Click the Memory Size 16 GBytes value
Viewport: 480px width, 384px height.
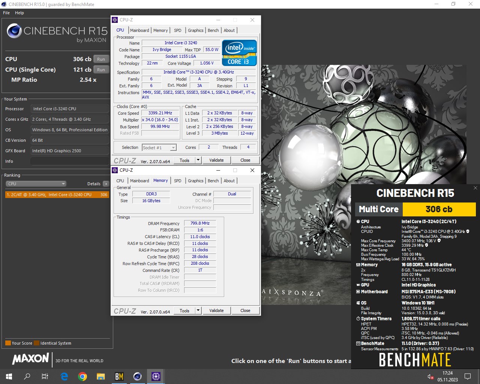point(151,201)
